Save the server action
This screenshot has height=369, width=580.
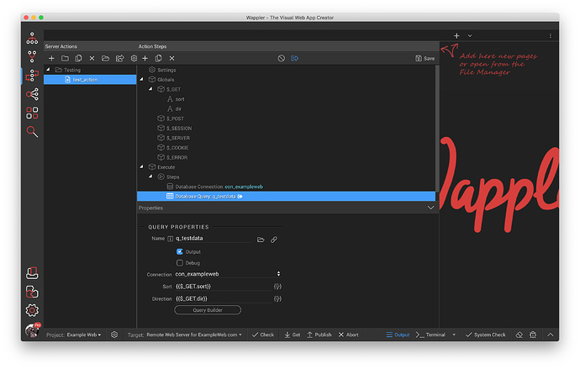coord(425,59)
